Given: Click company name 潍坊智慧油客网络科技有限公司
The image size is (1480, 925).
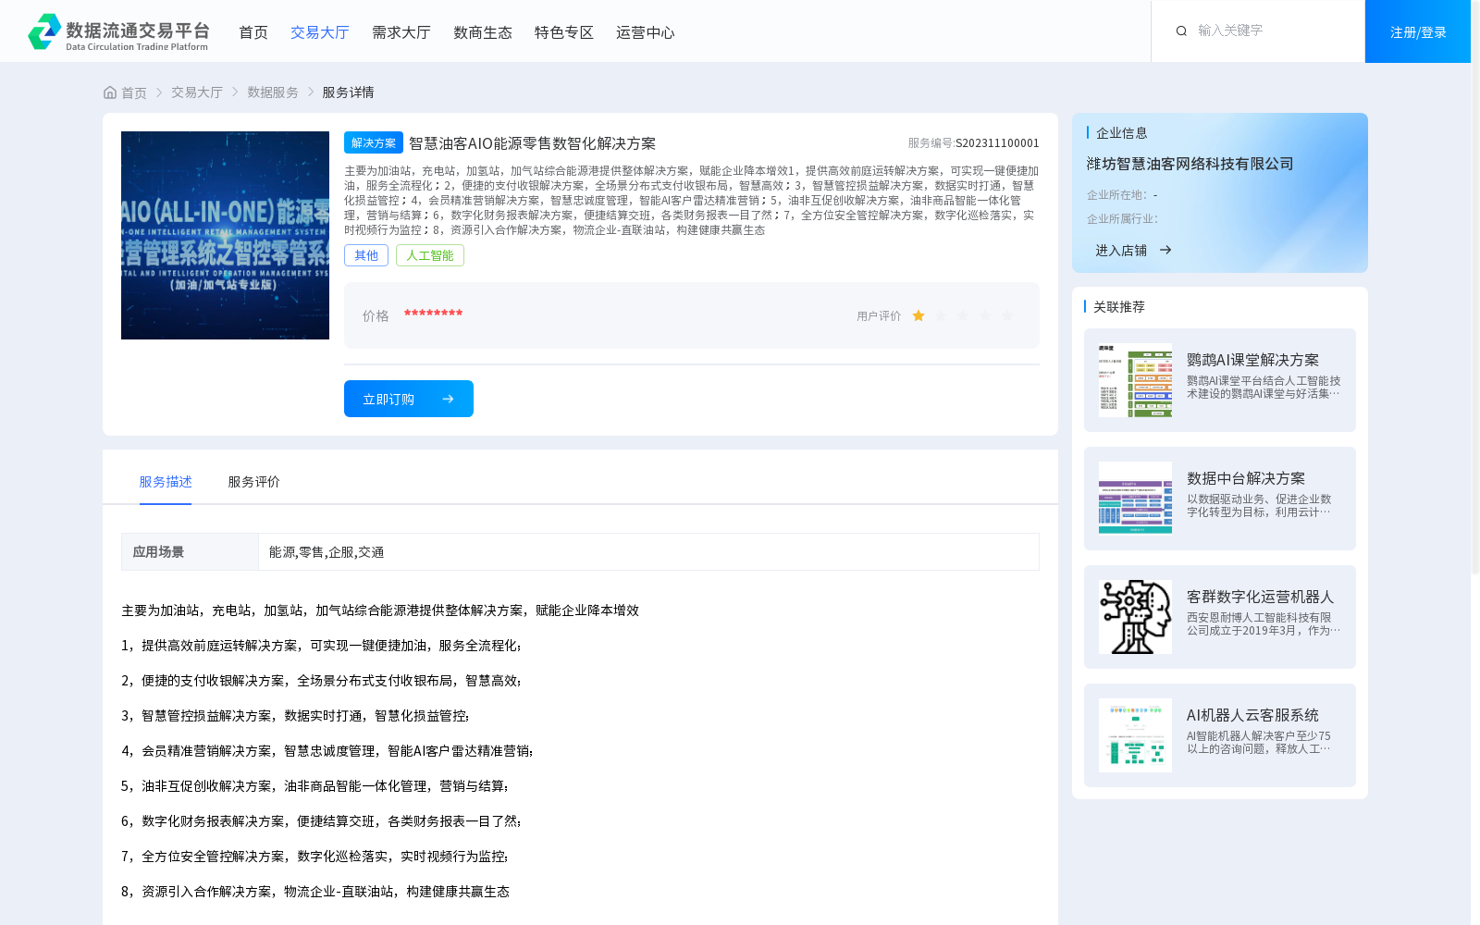Looking at the screenshot, I should tap(1190, 164).
